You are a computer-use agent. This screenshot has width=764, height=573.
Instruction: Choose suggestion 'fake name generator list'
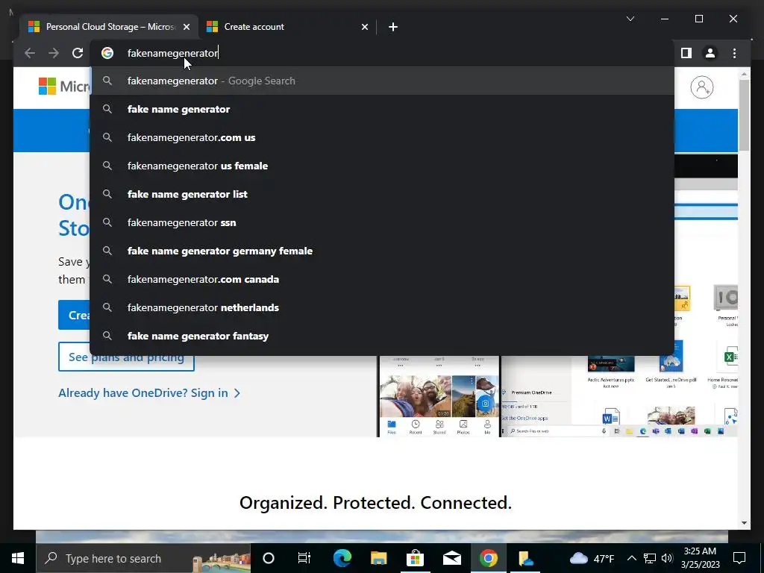coord(382,194)
